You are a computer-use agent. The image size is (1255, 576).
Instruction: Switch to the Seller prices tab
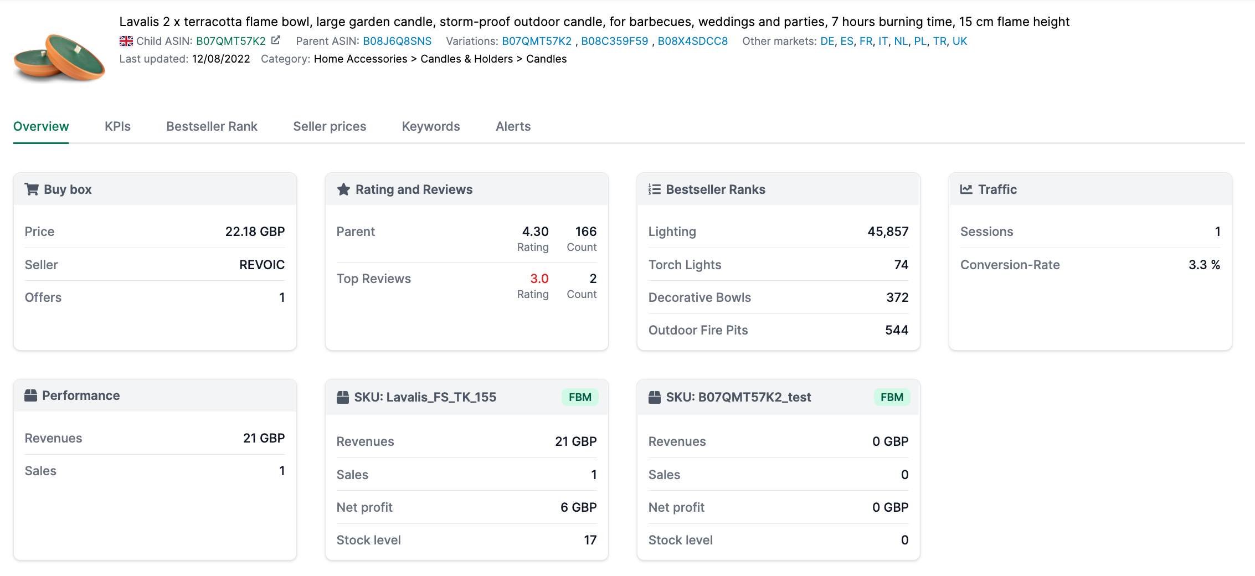pyautogui.click(x=330, y=126)
